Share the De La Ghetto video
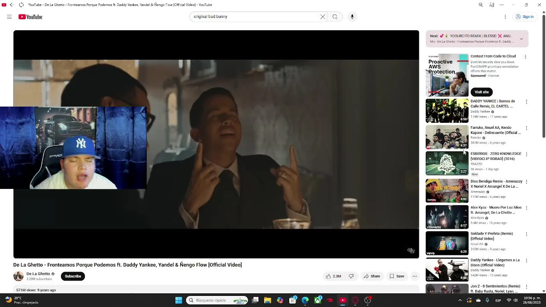This screenshot has width=546, height=307. pos(372,276)
